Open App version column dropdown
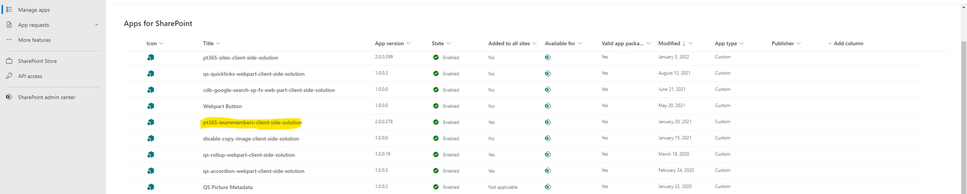This screenshot has height=194, width=967. tap(408, 43)
